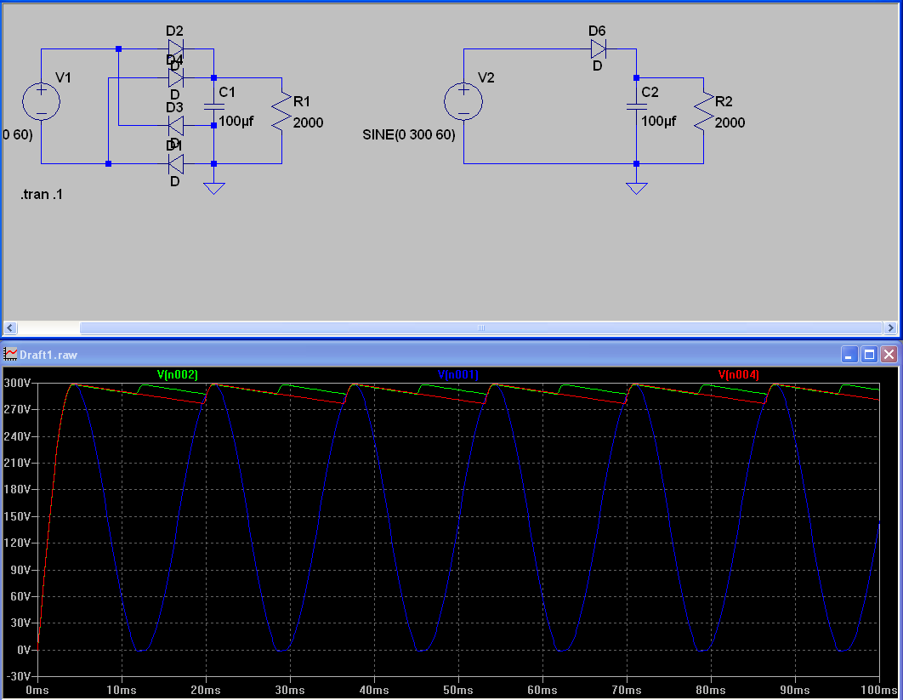Click the V(n004) red trace label

point(738,374)
